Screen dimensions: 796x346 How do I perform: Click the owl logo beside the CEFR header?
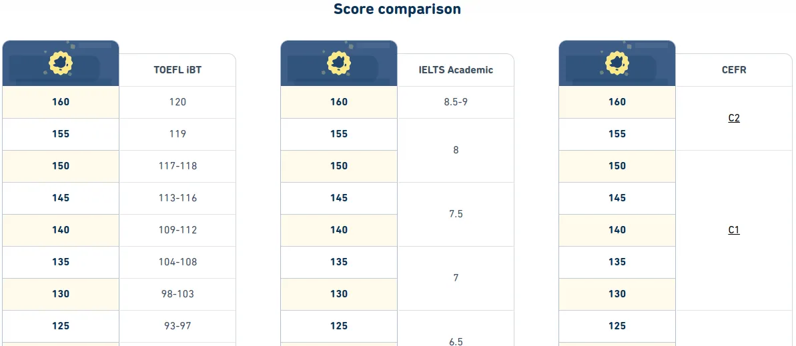617,63
